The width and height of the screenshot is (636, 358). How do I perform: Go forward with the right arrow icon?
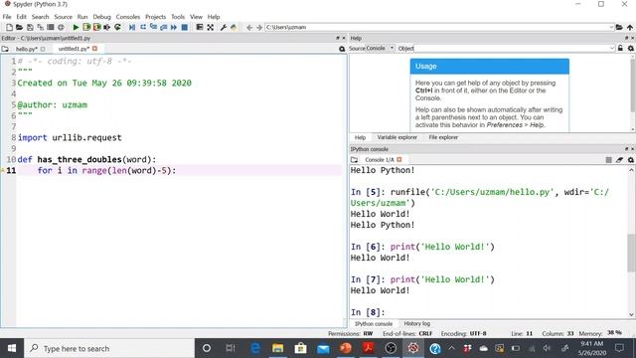coord(259,27)
